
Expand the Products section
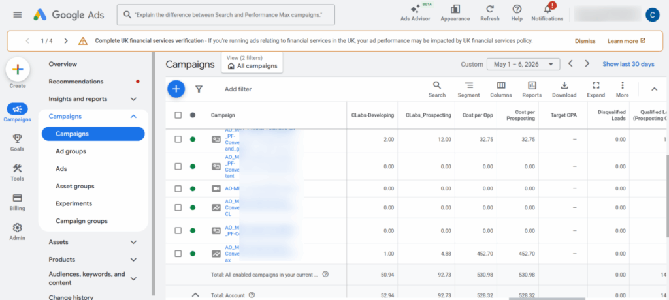point(133,260)
